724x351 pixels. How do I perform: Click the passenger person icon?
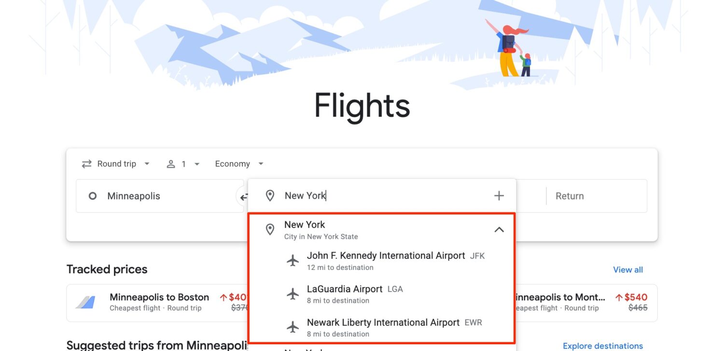tap(171, 163)
